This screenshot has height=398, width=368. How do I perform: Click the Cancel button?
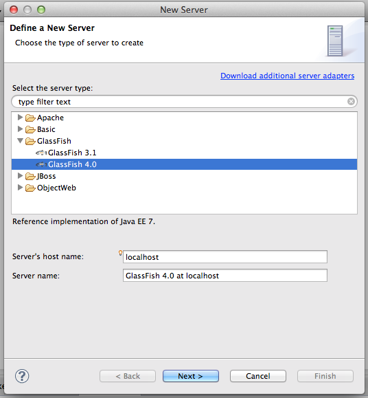[258, 376]
